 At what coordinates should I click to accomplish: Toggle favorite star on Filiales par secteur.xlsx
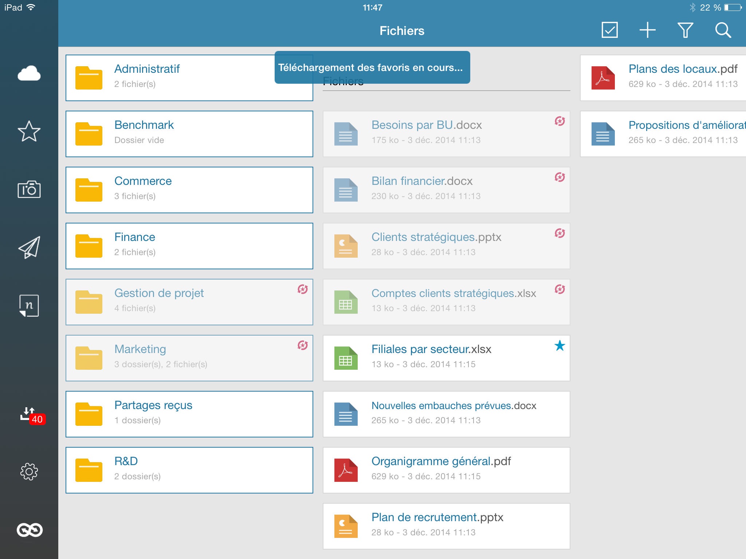(559, 346)
